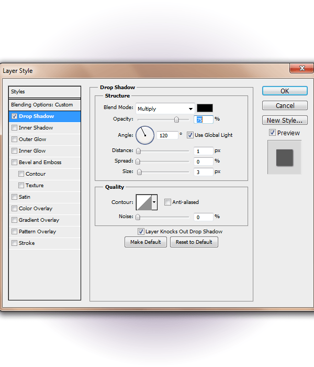Open the black shadow color swatch
314x367 pixels.
click(205, 108)
